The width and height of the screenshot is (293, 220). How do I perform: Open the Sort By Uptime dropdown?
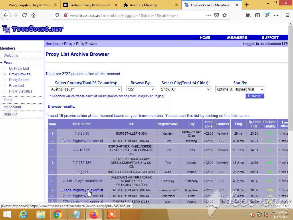click(x=240, y=89)
